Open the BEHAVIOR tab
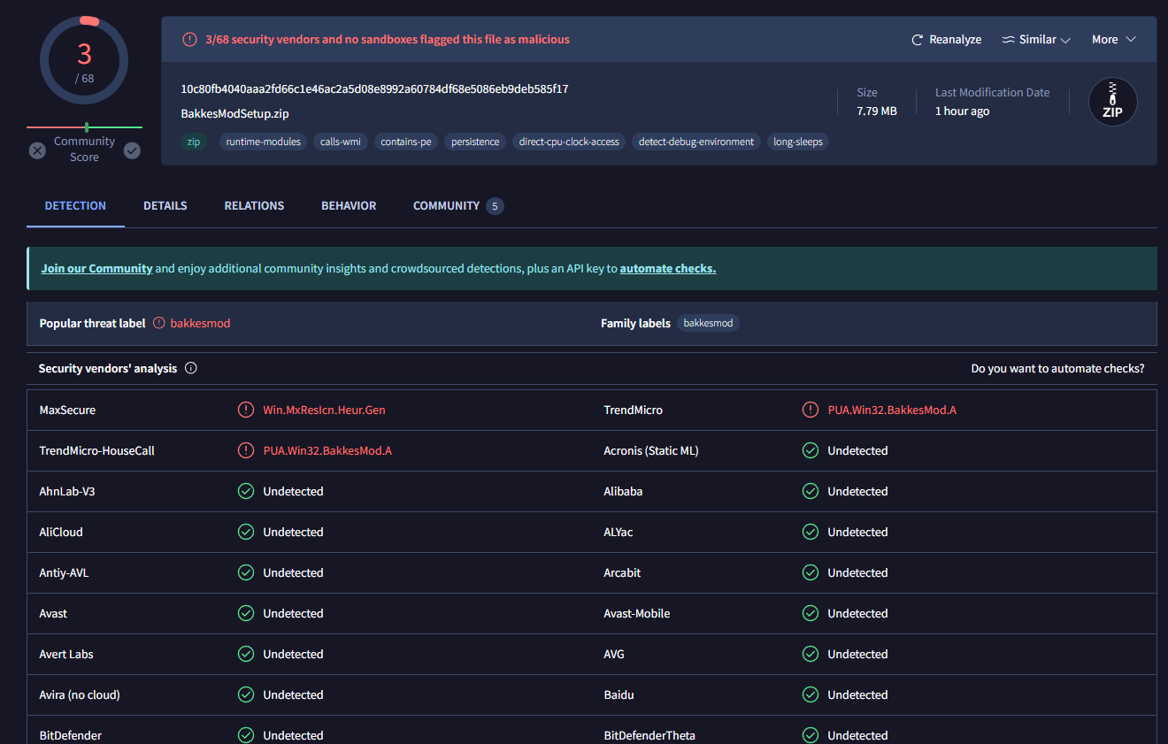Image resolution: width=1168 pixels, height=744 pixels. pos(349,205)
